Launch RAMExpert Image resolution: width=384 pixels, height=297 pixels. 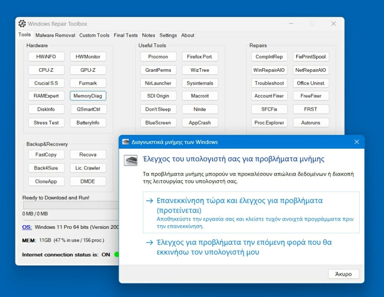pos(46,96)
